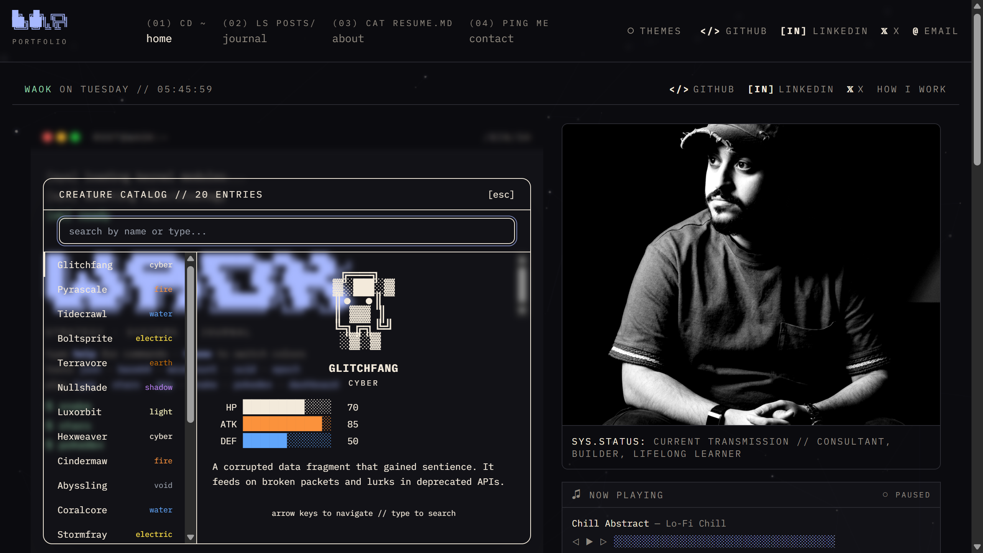Open the HOW I WORK link
Viewport: 983px width, 553px height.
pos(911,89)
